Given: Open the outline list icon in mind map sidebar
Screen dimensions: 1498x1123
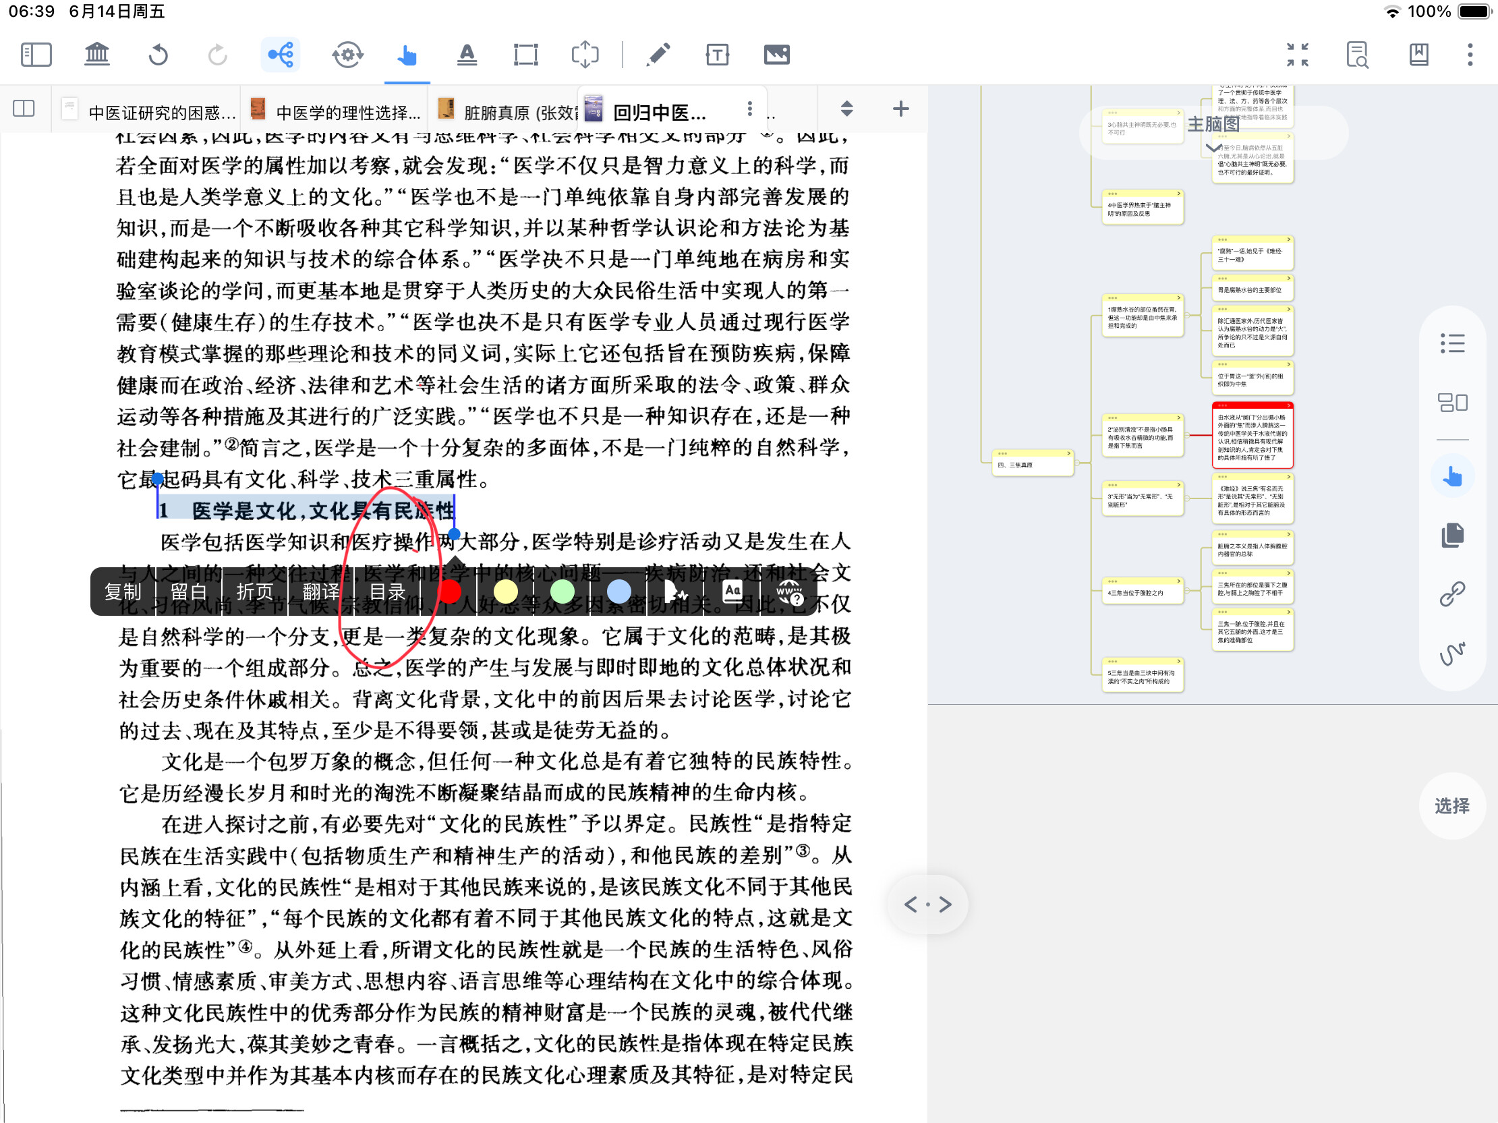Looking at the screenshot, I should coord(1452,344).
